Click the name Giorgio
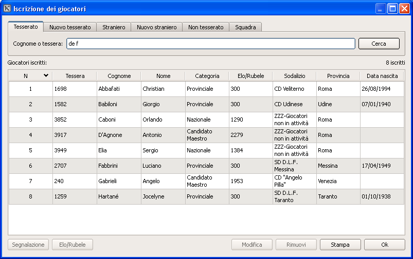The image size is (413, 259). pyautogui.click(x=151, y=104)
